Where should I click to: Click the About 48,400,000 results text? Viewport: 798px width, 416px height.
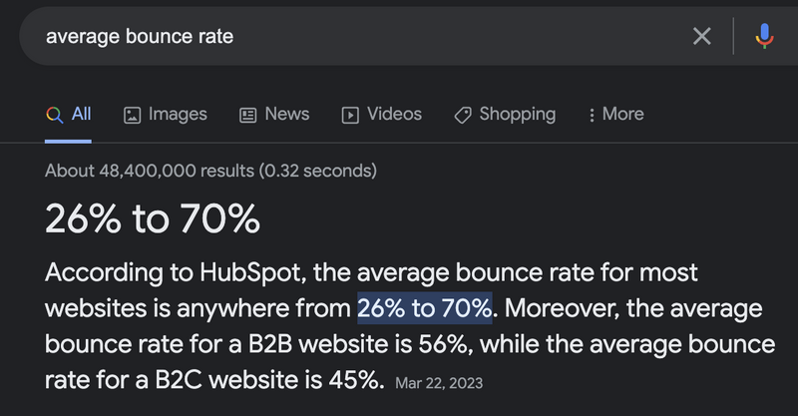coord(210,171)
